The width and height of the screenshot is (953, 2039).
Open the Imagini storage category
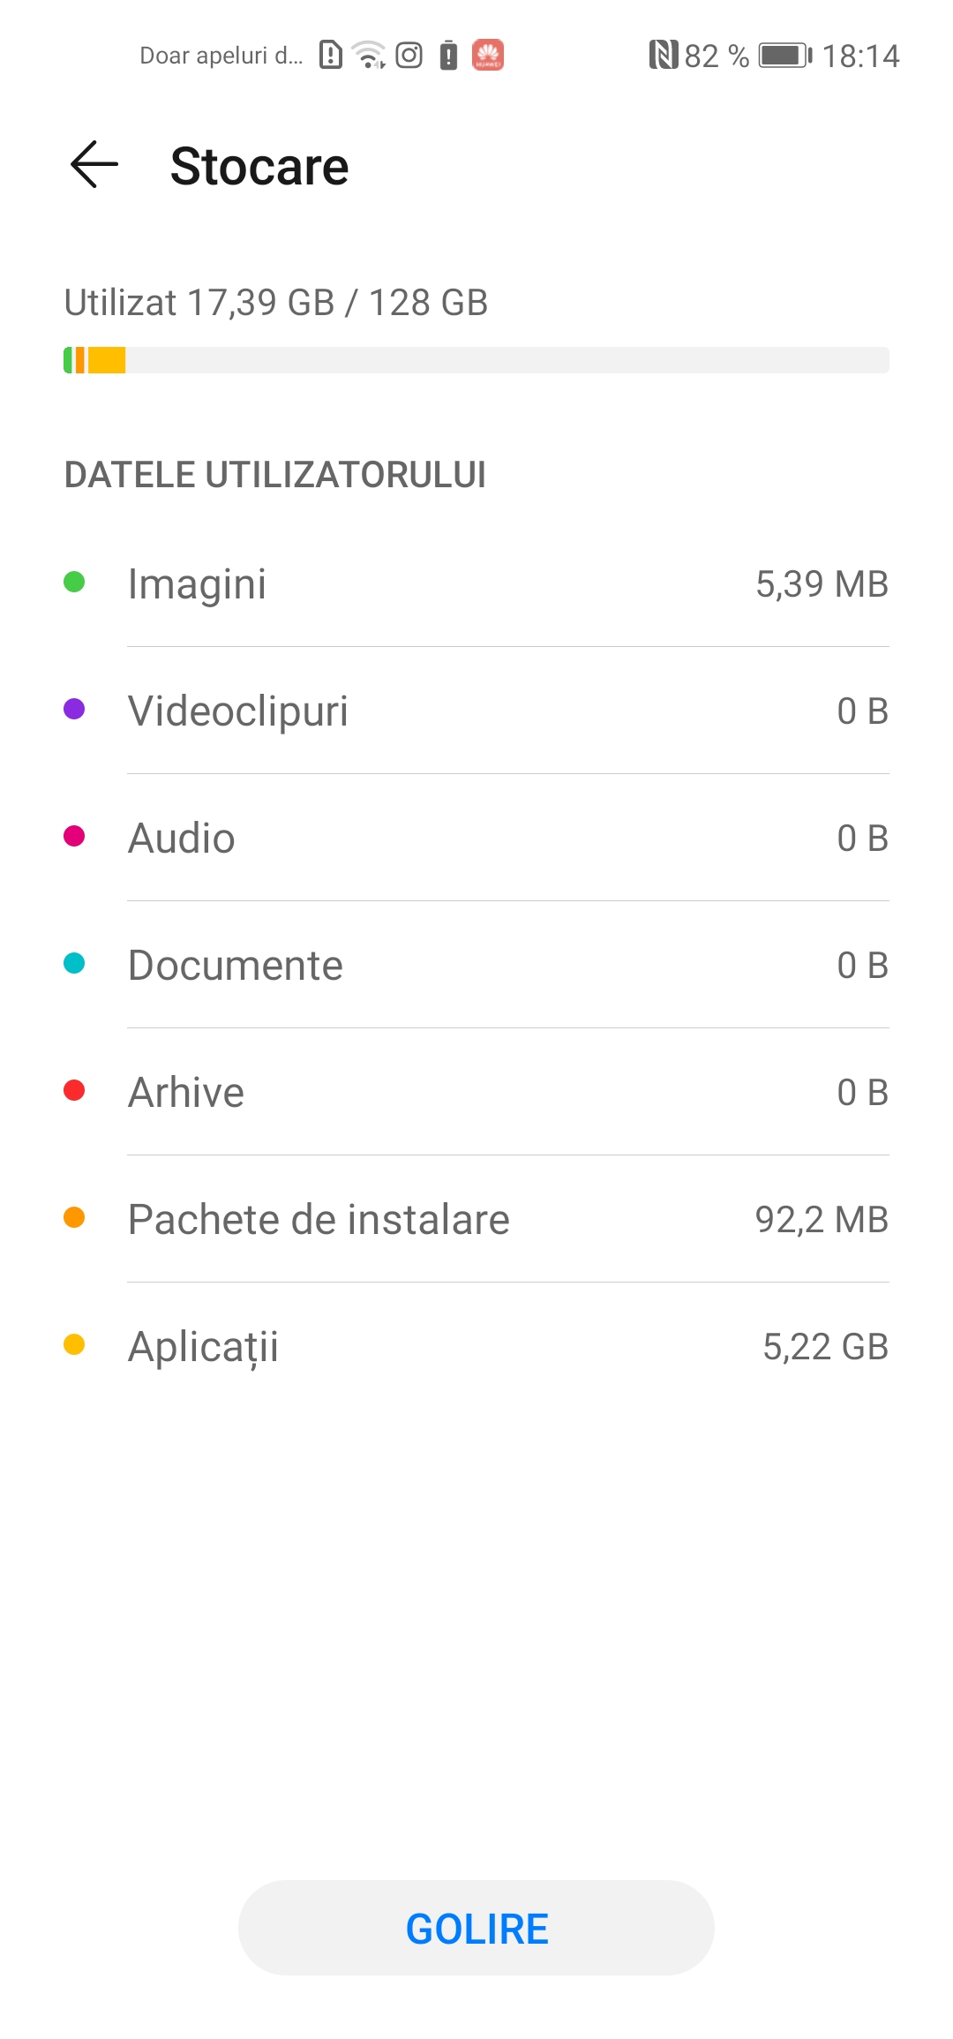pyautogui.click(x=476, y=583)
